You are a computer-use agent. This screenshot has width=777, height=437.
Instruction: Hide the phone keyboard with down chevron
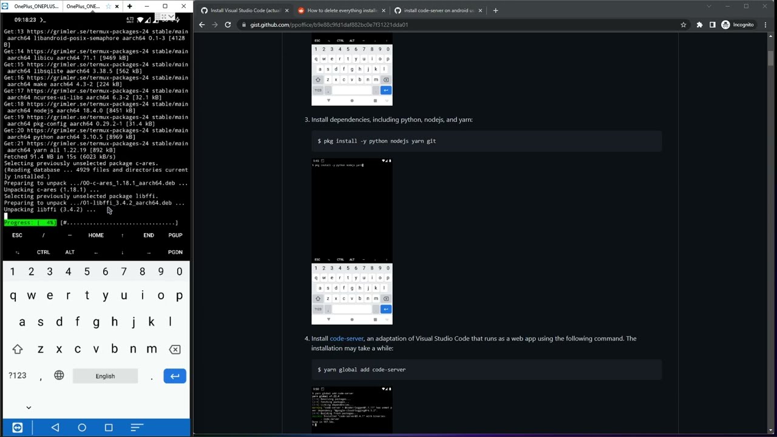29,408
